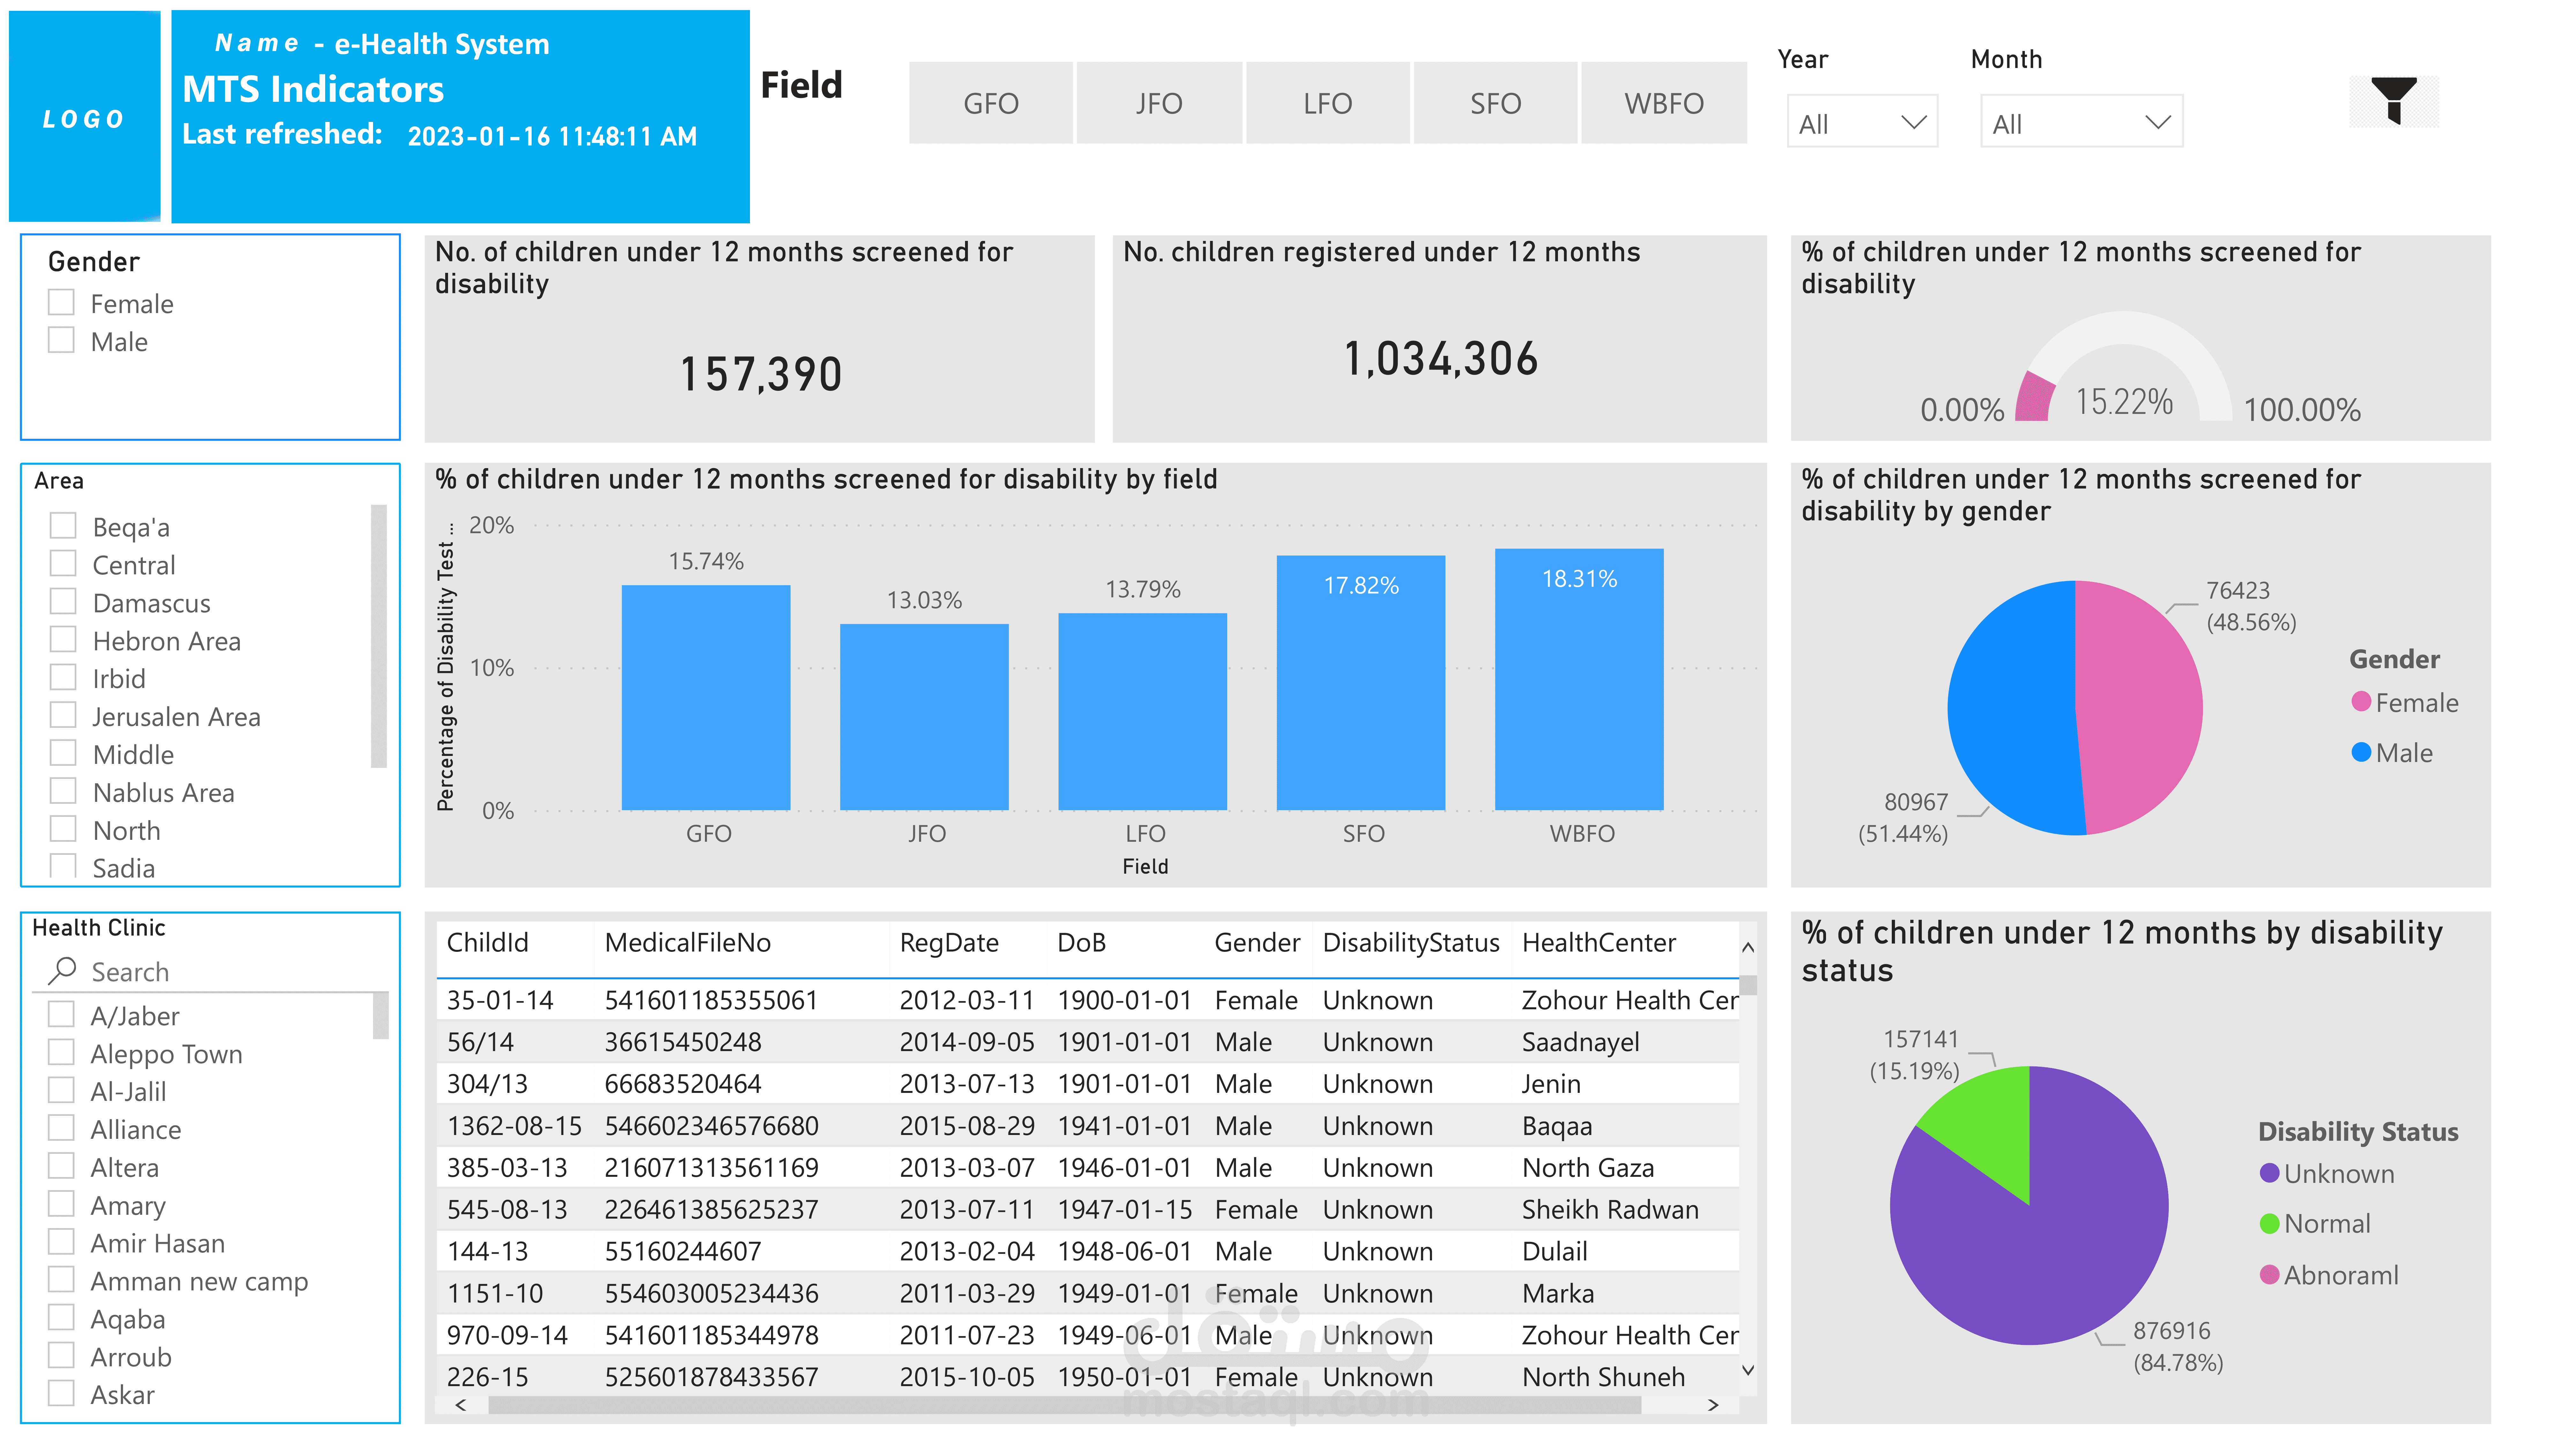Click the table scroll right arrow
Viewport: 2553px width, 1456px height.
point(1713,1405)
